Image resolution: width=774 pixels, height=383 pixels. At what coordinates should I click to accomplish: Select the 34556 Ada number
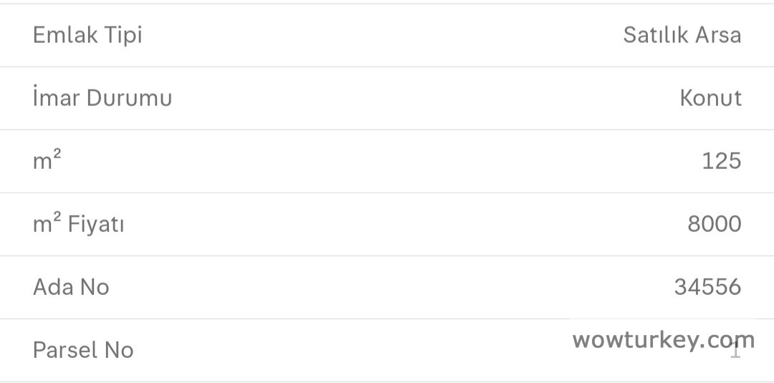[x=707, y=287]
